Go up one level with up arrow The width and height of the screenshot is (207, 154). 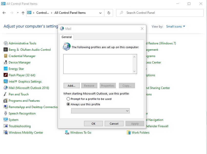click(23, 13)
